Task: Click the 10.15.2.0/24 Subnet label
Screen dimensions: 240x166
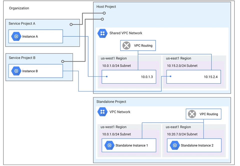Action: 182,66
